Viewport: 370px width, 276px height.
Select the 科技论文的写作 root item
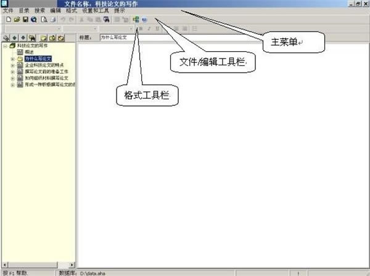(32, 46)
